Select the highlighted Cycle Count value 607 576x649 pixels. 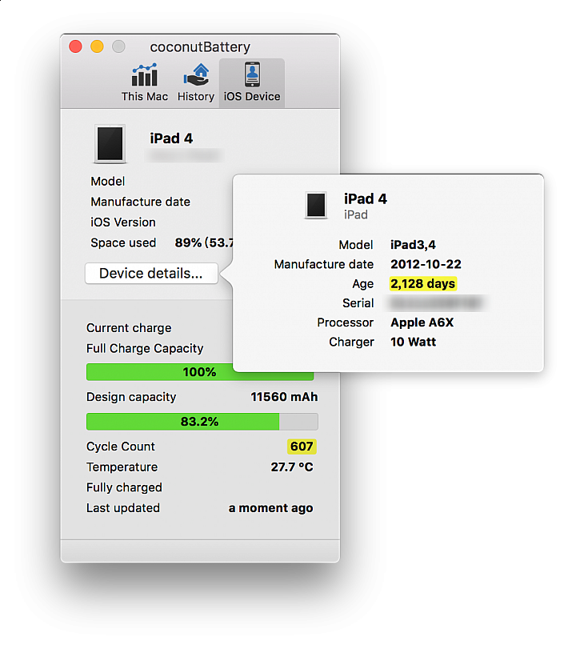click(302, 447)
